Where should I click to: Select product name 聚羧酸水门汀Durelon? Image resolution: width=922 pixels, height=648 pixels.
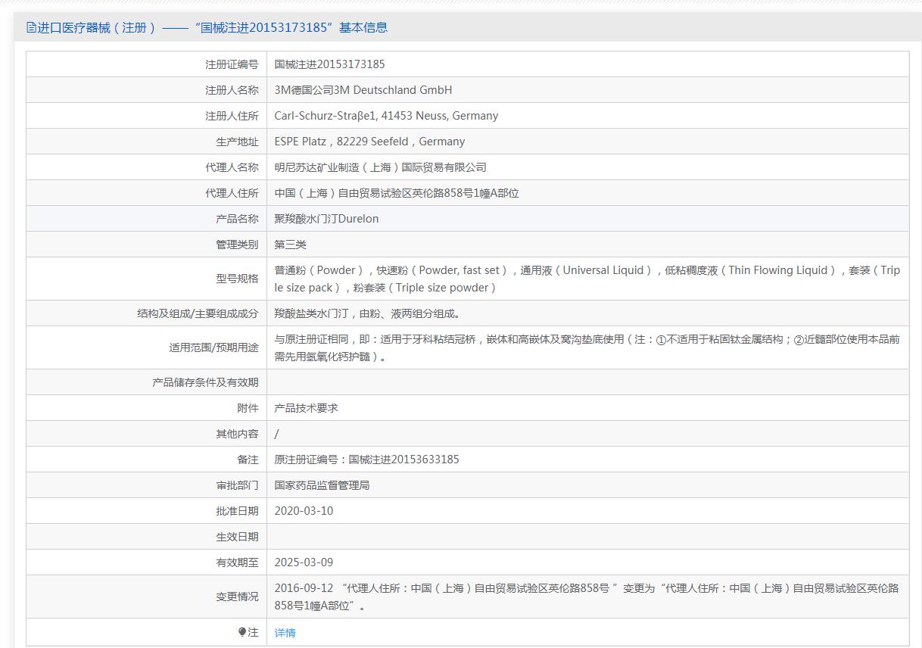326,219
